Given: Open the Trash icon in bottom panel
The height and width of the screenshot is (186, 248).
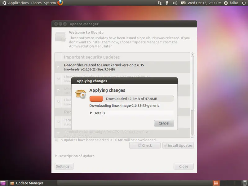Looking at the screenshot, I should (245, 183).
